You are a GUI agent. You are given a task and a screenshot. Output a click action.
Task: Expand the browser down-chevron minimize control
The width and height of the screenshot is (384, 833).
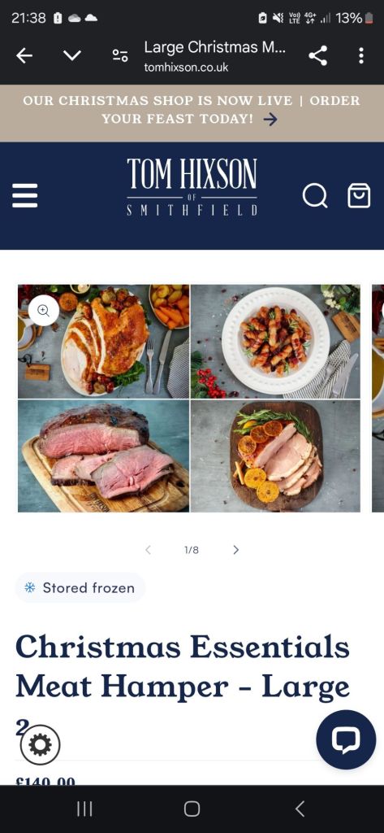click(72, 55)
